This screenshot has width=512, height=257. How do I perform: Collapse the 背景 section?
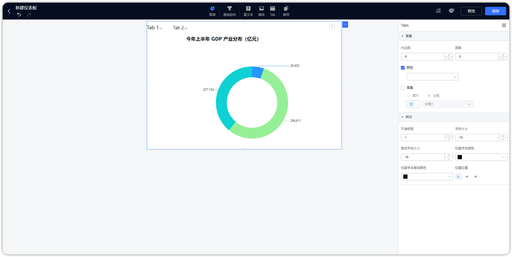pyautogui.click(x=402, y=36)
